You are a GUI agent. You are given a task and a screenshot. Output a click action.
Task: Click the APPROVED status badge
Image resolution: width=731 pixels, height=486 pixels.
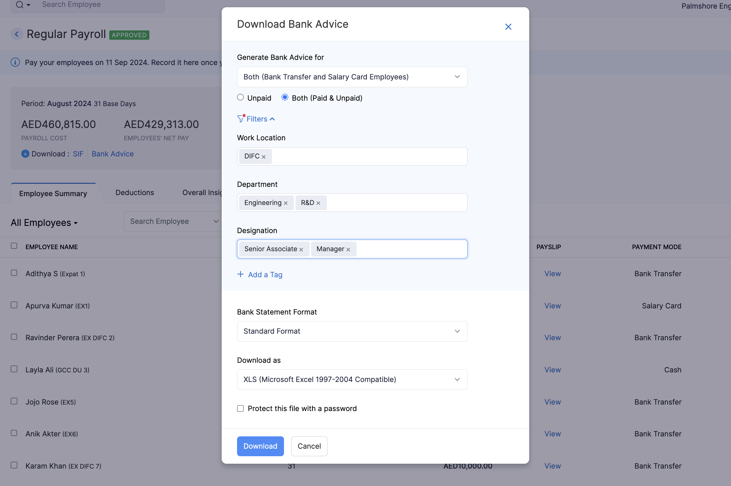129,35
